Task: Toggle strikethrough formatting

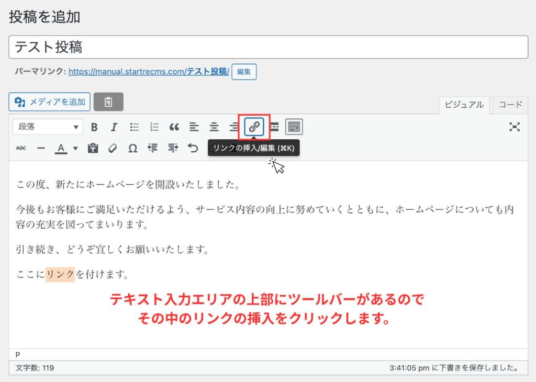Action: pyautogui.click(x=21, y=148)
